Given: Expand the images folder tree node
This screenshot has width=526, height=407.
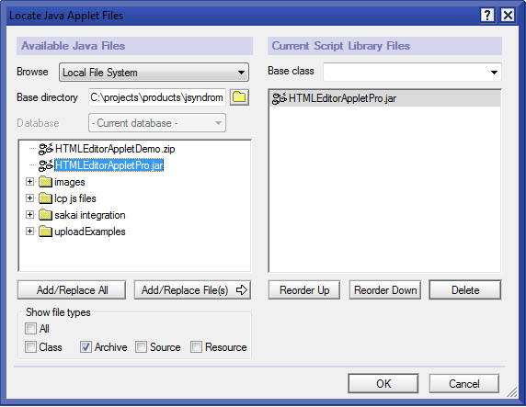Looking at the screenshot, I should [x=29, y=182].
